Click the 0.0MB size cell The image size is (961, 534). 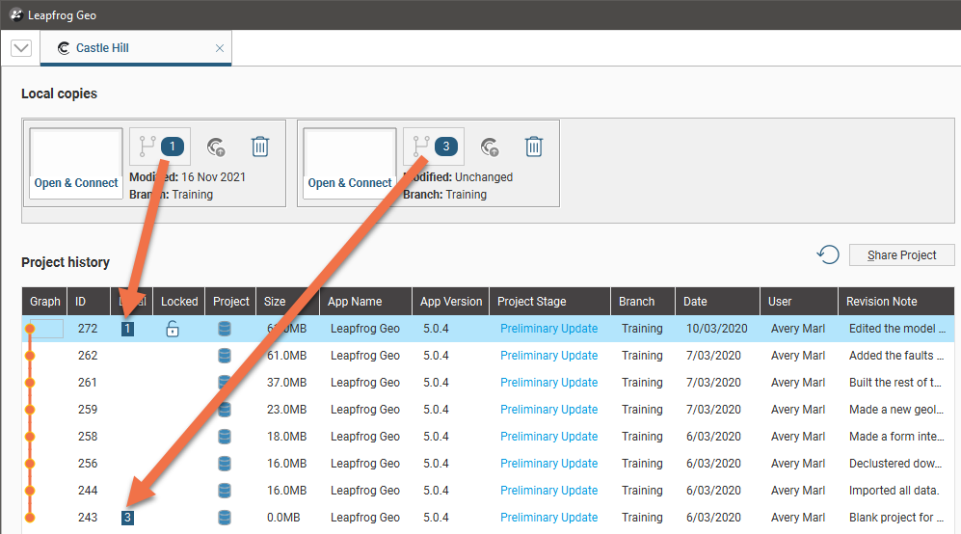[283, 518]
